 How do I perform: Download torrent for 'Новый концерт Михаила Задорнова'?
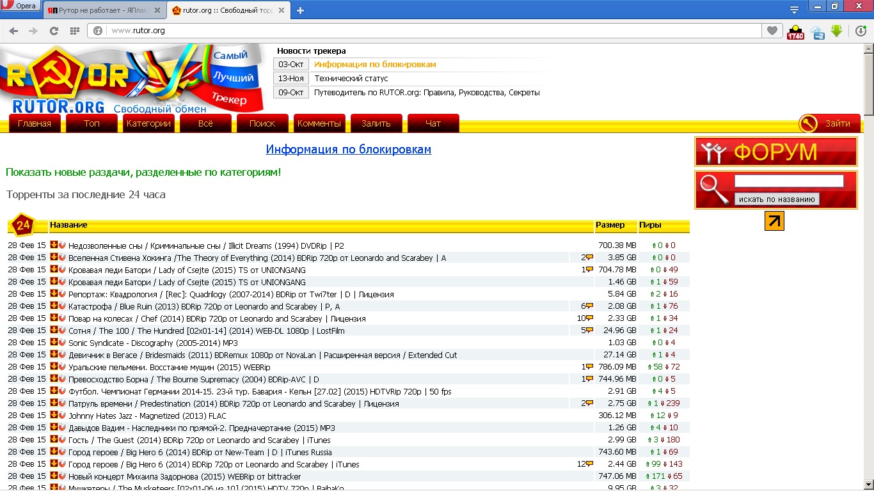point(54,476)
